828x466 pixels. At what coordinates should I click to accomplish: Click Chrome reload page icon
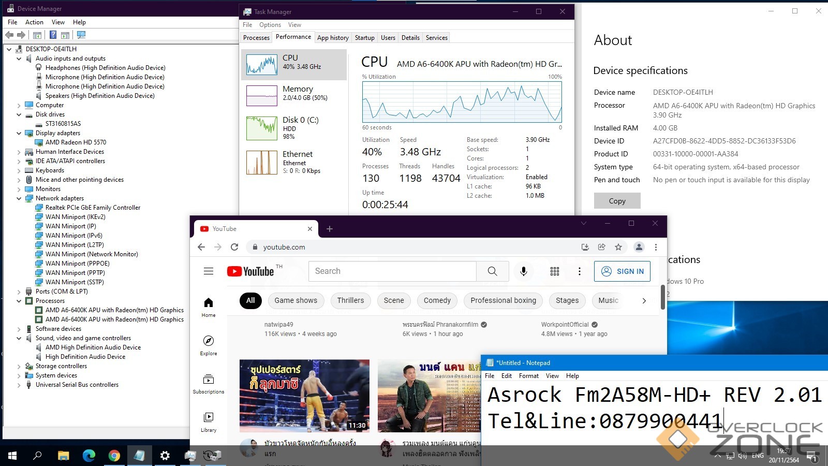click(234, 247)
